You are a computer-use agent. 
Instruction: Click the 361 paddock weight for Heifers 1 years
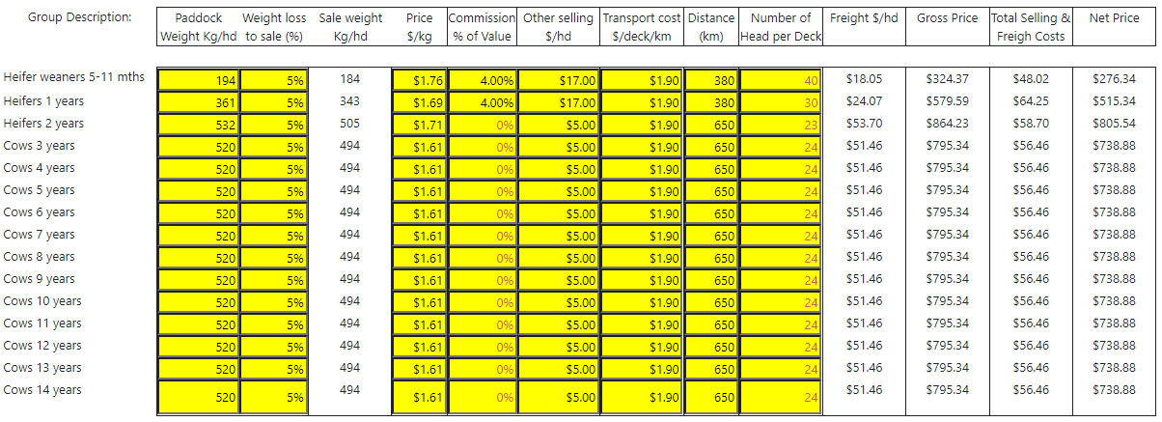pyautogui.click(x=199, y=102)
